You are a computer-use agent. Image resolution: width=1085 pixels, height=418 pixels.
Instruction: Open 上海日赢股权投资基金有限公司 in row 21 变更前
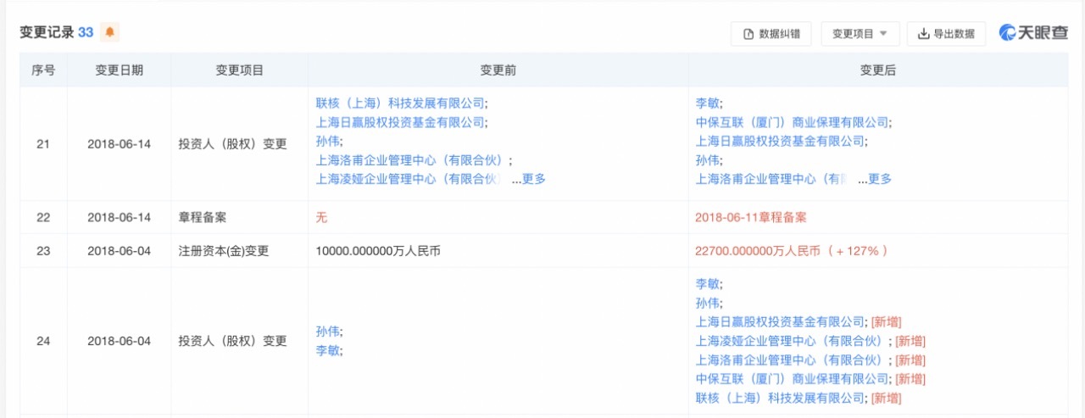400,122
